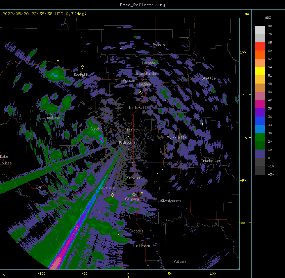Click the red swatch in the dBZ legend

pos(260,46)
